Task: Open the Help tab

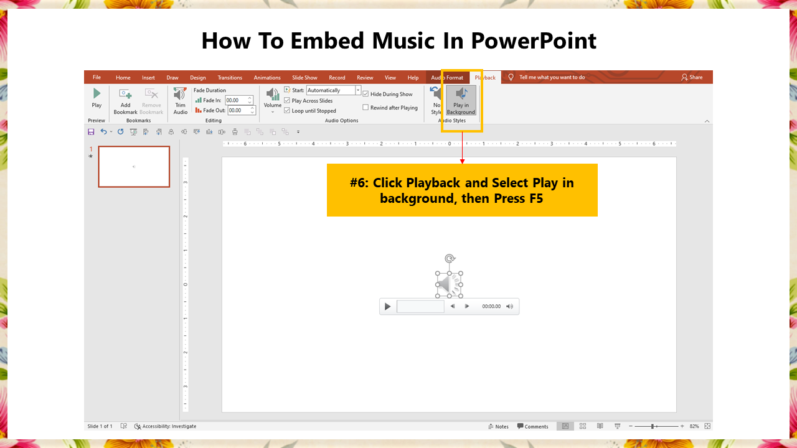Action: tap(413, 78)
